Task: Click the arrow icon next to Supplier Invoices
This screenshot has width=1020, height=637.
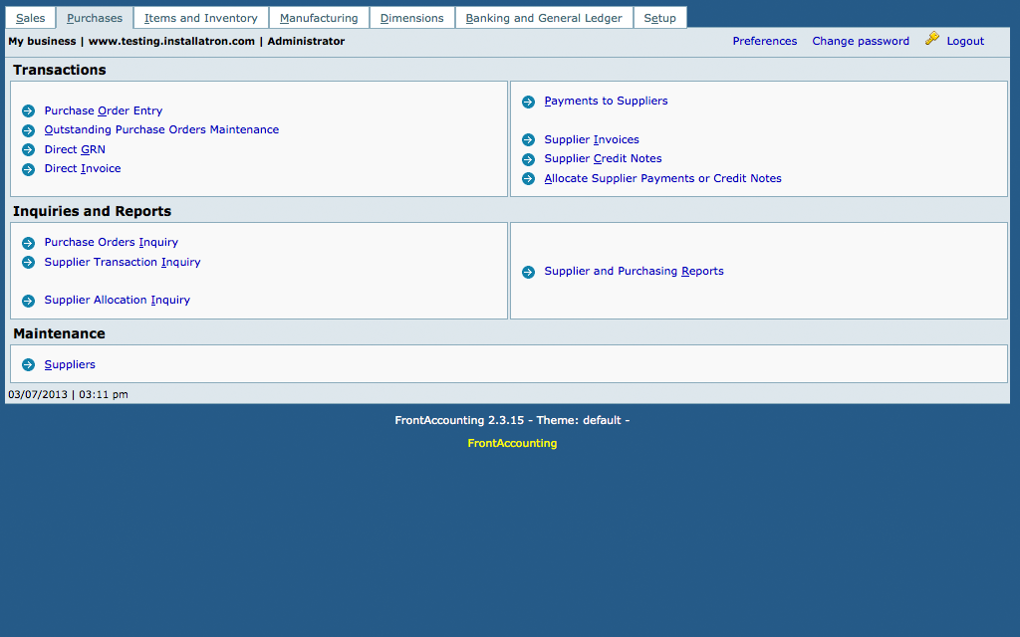Action: coord(528,140)
